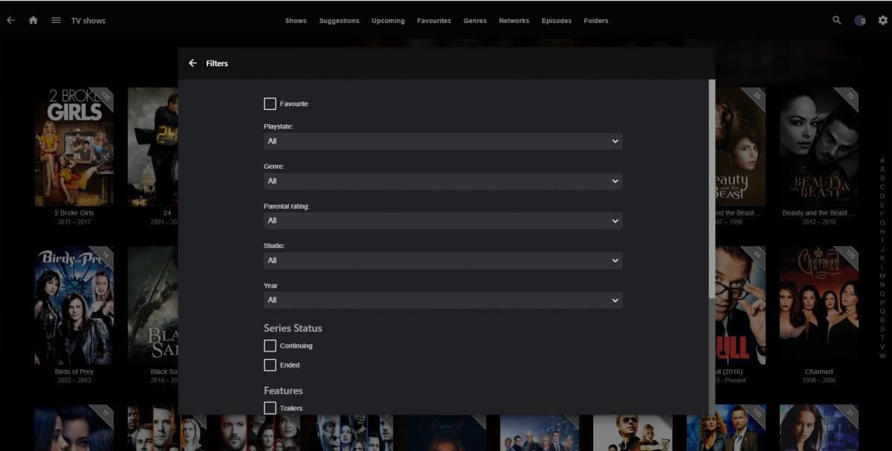The height and width of the screenshot is (451, 892).
Task: Open the Playstate dropdown
Action: click(x=443, y=141)
